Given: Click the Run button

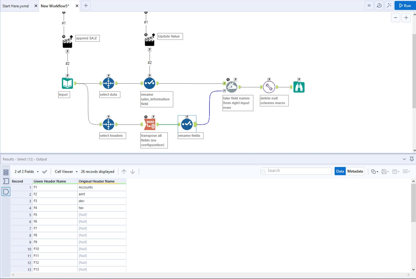Looking at the screenshot, I should point(405,5).
